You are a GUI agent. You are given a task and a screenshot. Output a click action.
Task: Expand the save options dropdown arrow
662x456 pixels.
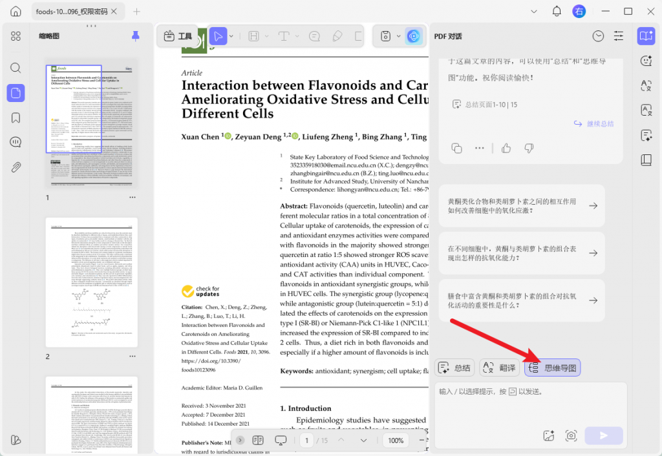pos(398,36)
